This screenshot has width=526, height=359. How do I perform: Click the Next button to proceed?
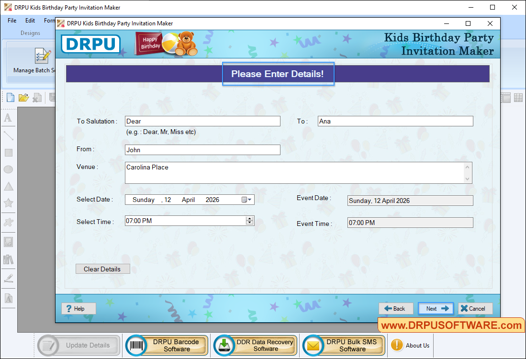point(435,308)
